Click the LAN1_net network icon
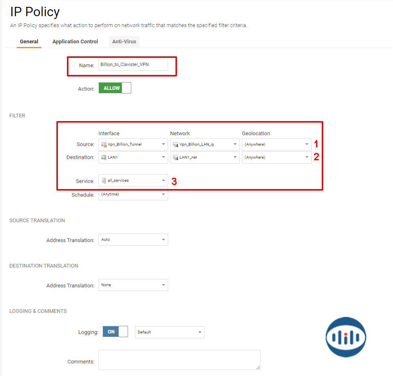This screenshot has height=376, width=393. coord(175,157)
